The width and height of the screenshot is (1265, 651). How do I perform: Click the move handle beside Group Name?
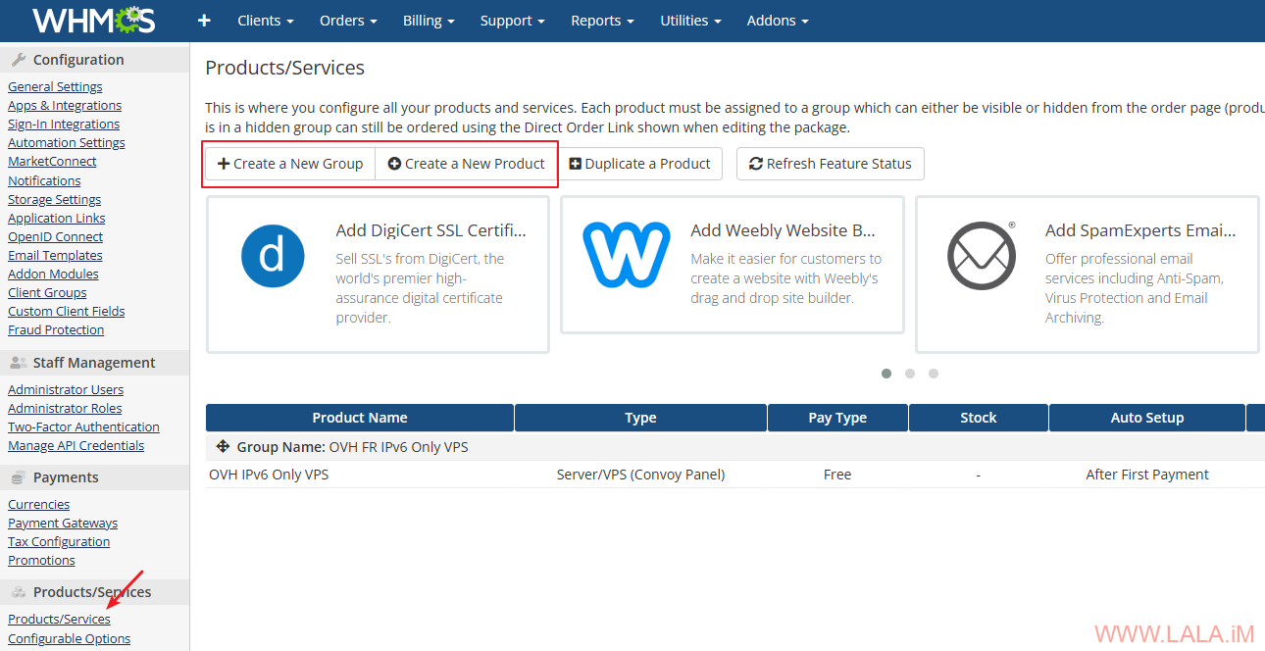point(222,447)
